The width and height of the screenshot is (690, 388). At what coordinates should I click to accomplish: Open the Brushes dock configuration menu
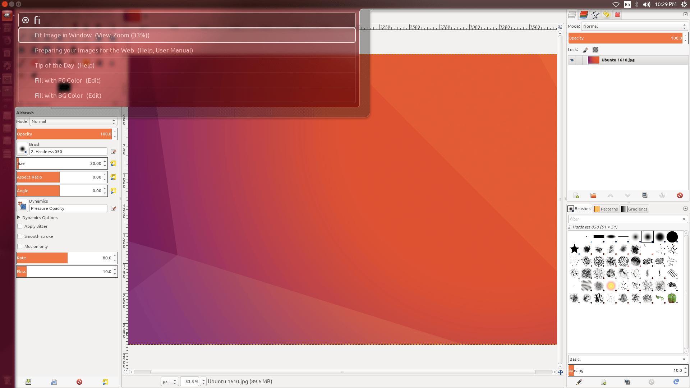tap(685, 209)
